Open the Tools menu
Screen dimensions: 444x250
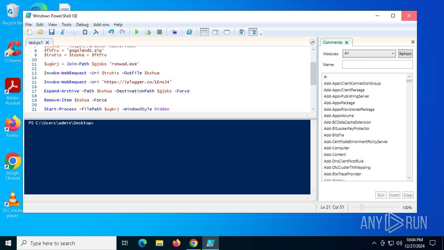tap(67, 25)
